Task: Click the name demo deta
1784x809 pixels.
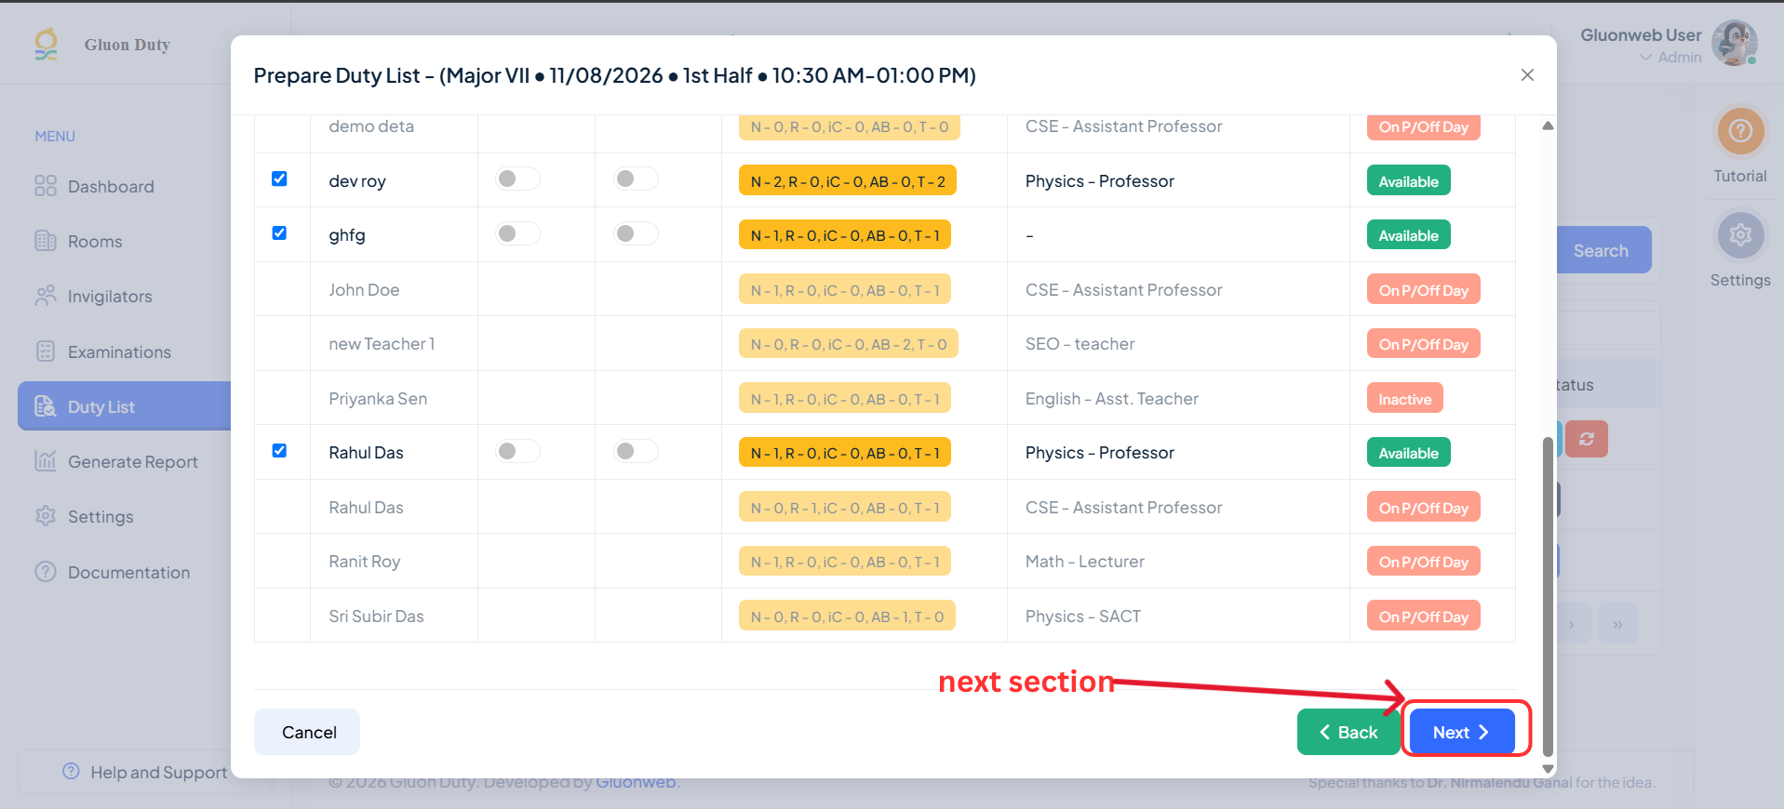Action: (371, 126)
